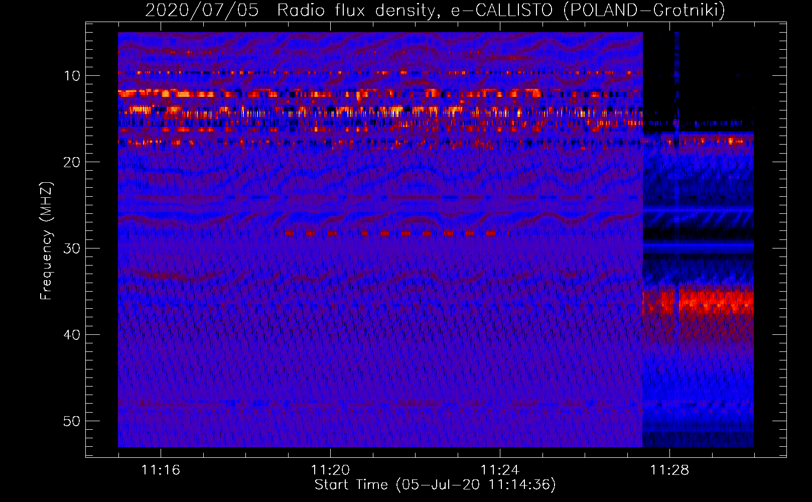812x502 pixels.
Task: Click the '10' frequency tick label
Action: (x=72, y=76)
